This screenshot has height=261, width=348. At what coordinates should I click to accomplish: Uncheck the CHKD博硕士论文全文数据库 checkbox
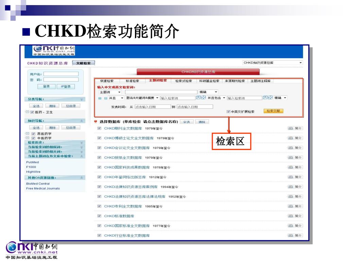100,138
